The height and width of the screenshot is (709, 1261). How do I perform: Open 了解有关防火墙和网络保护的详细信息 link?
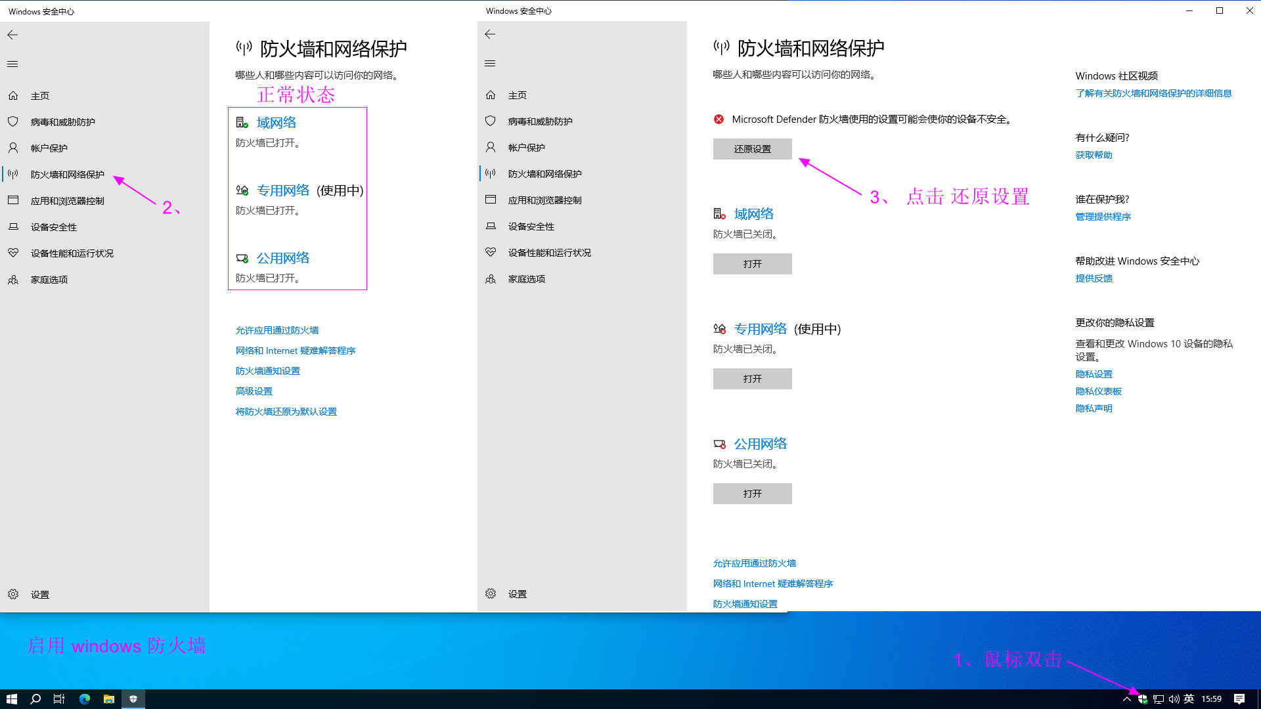pos(1153,93)
